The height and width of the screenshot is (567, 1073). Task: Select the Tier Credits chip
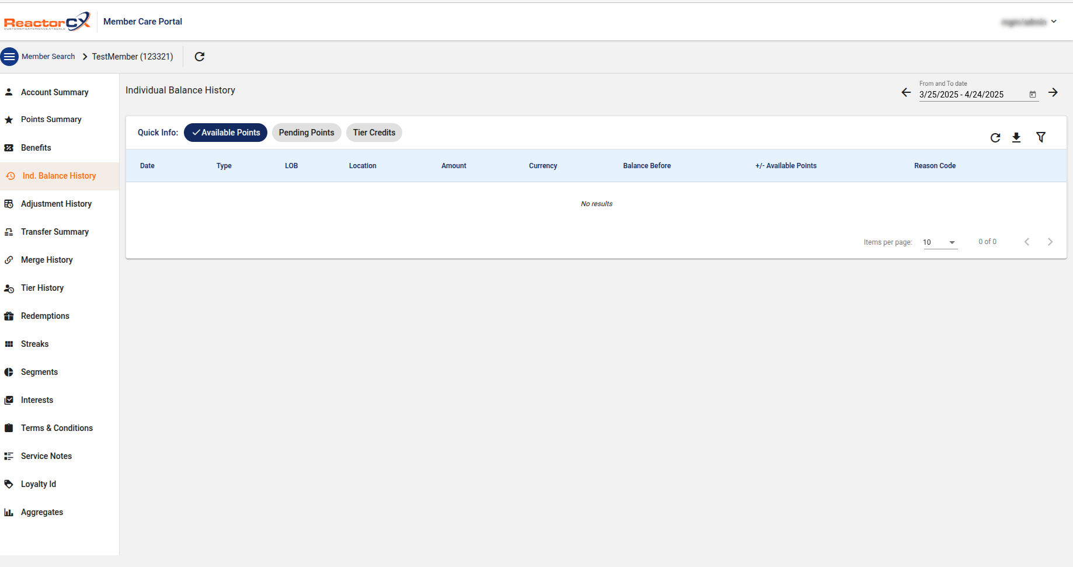[374, 133]
